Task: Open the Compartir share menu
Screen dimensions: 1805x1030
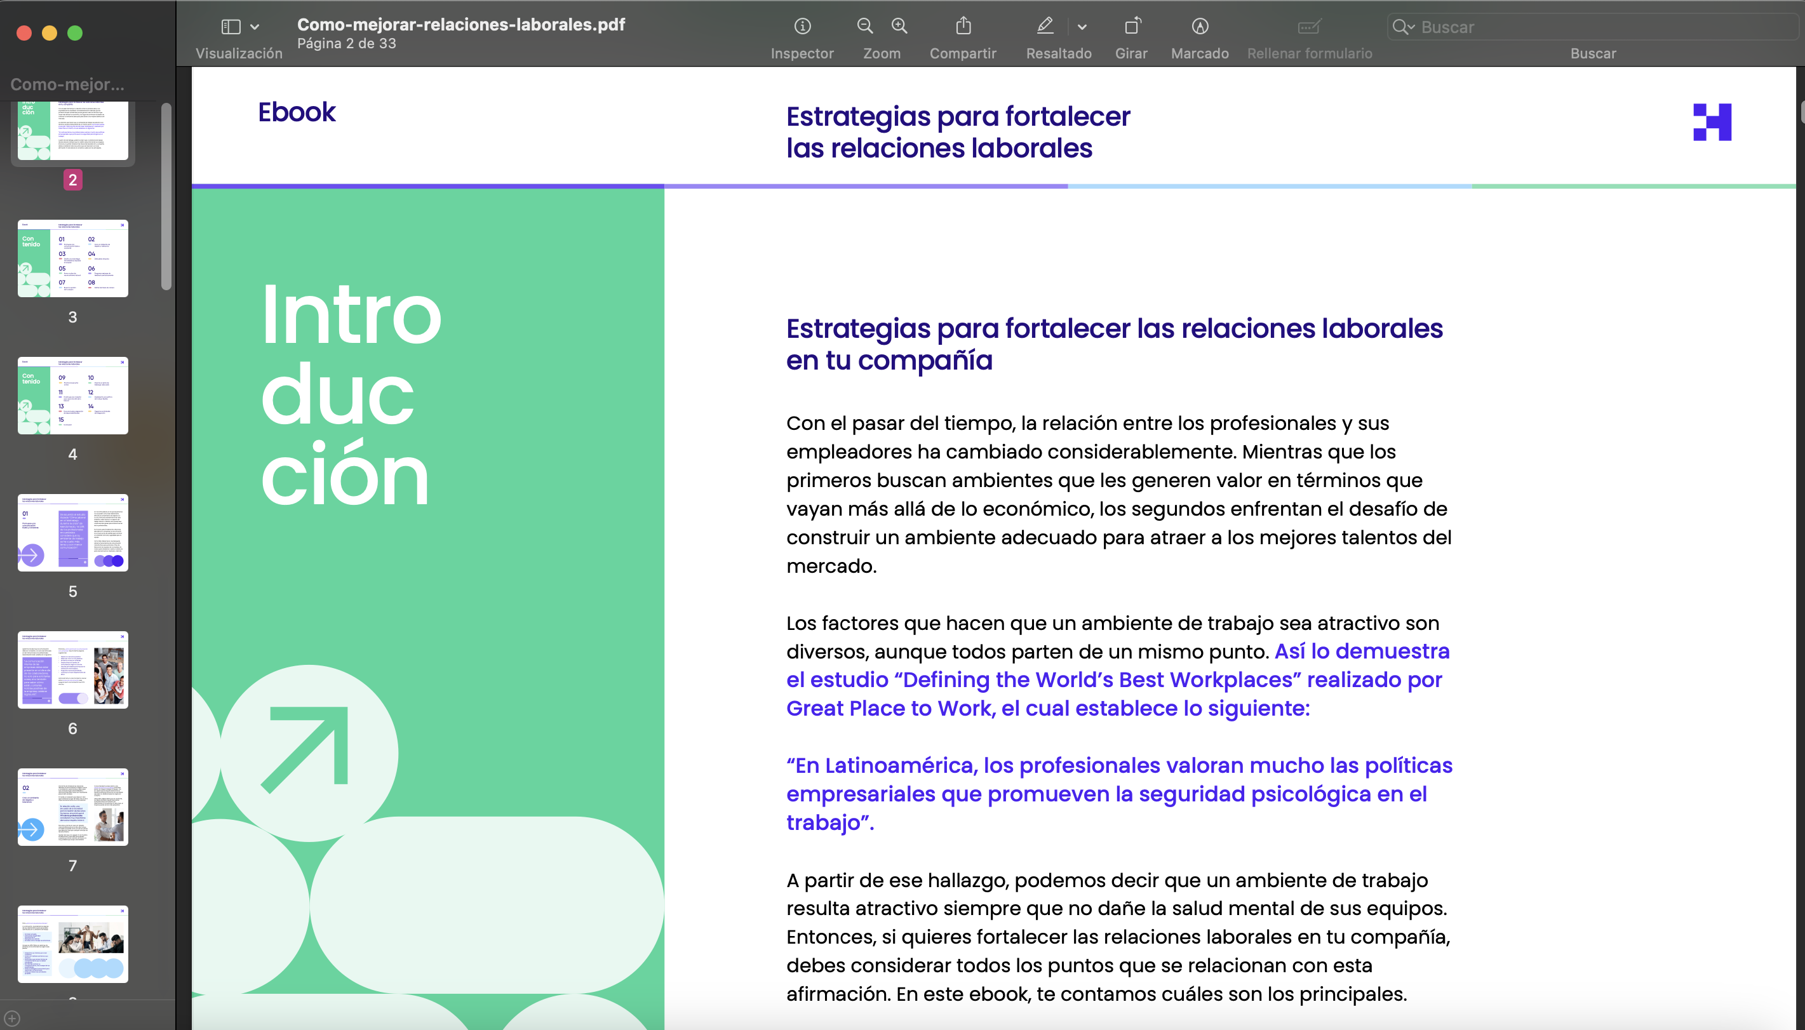Action: (x=963, y=26)
